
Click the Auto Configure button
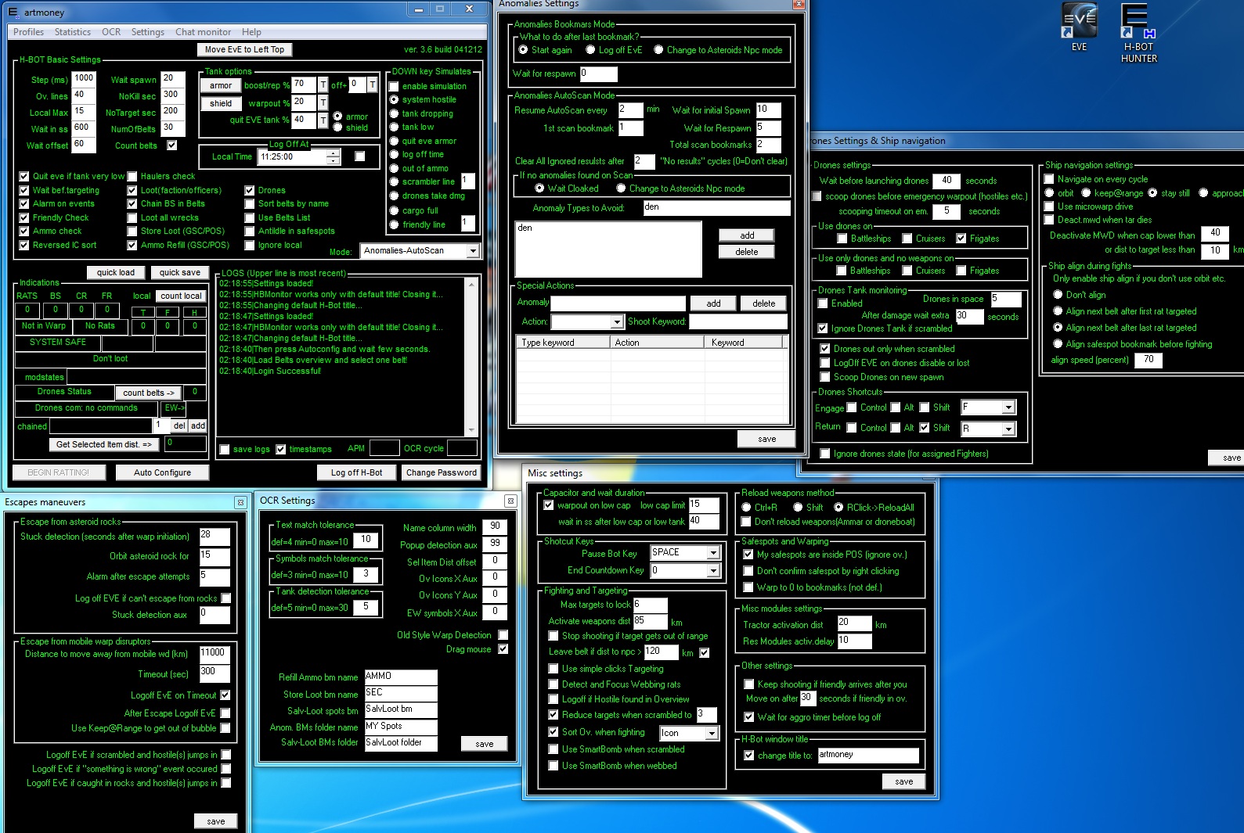pos(162,472)
